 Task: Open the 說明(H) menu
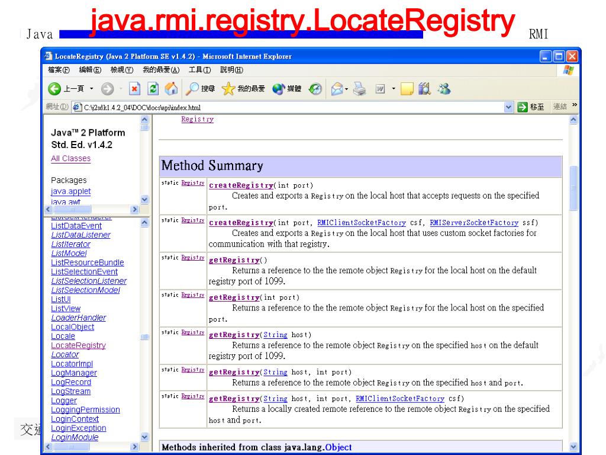(231, 70)
